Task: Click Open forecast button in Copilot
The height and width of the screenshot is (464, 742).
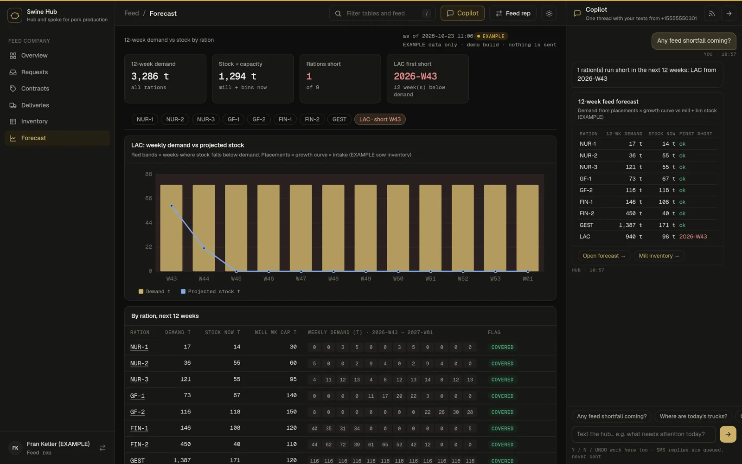Action: [x=604, y=256]
